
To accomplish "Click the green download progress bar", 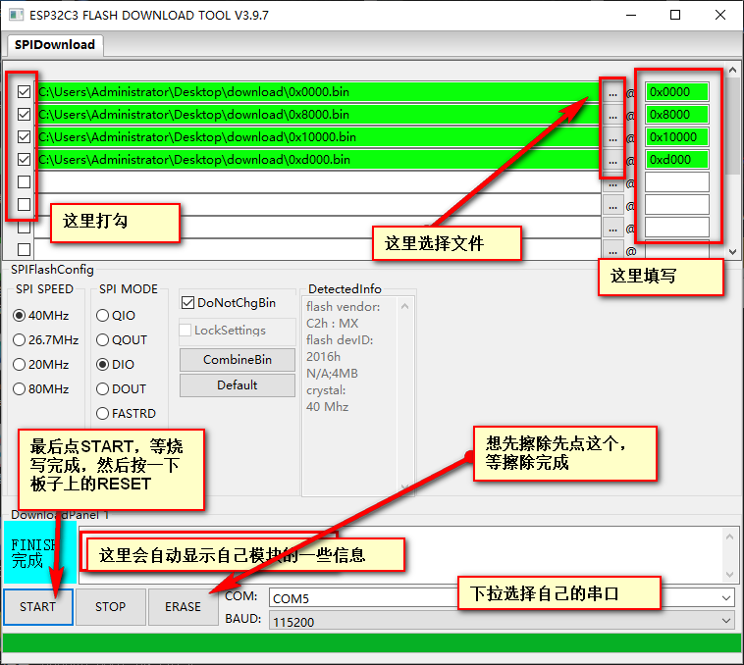I will [x=372, y=643].
